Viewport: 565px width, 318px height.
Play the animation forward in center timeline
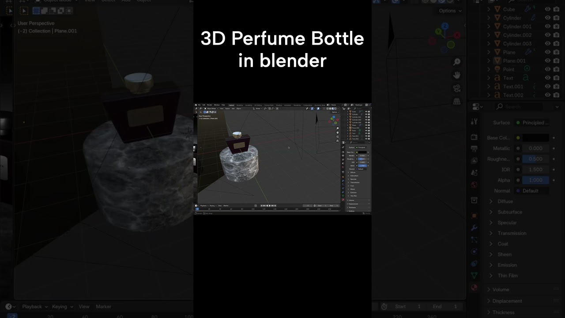coord(270,206)
